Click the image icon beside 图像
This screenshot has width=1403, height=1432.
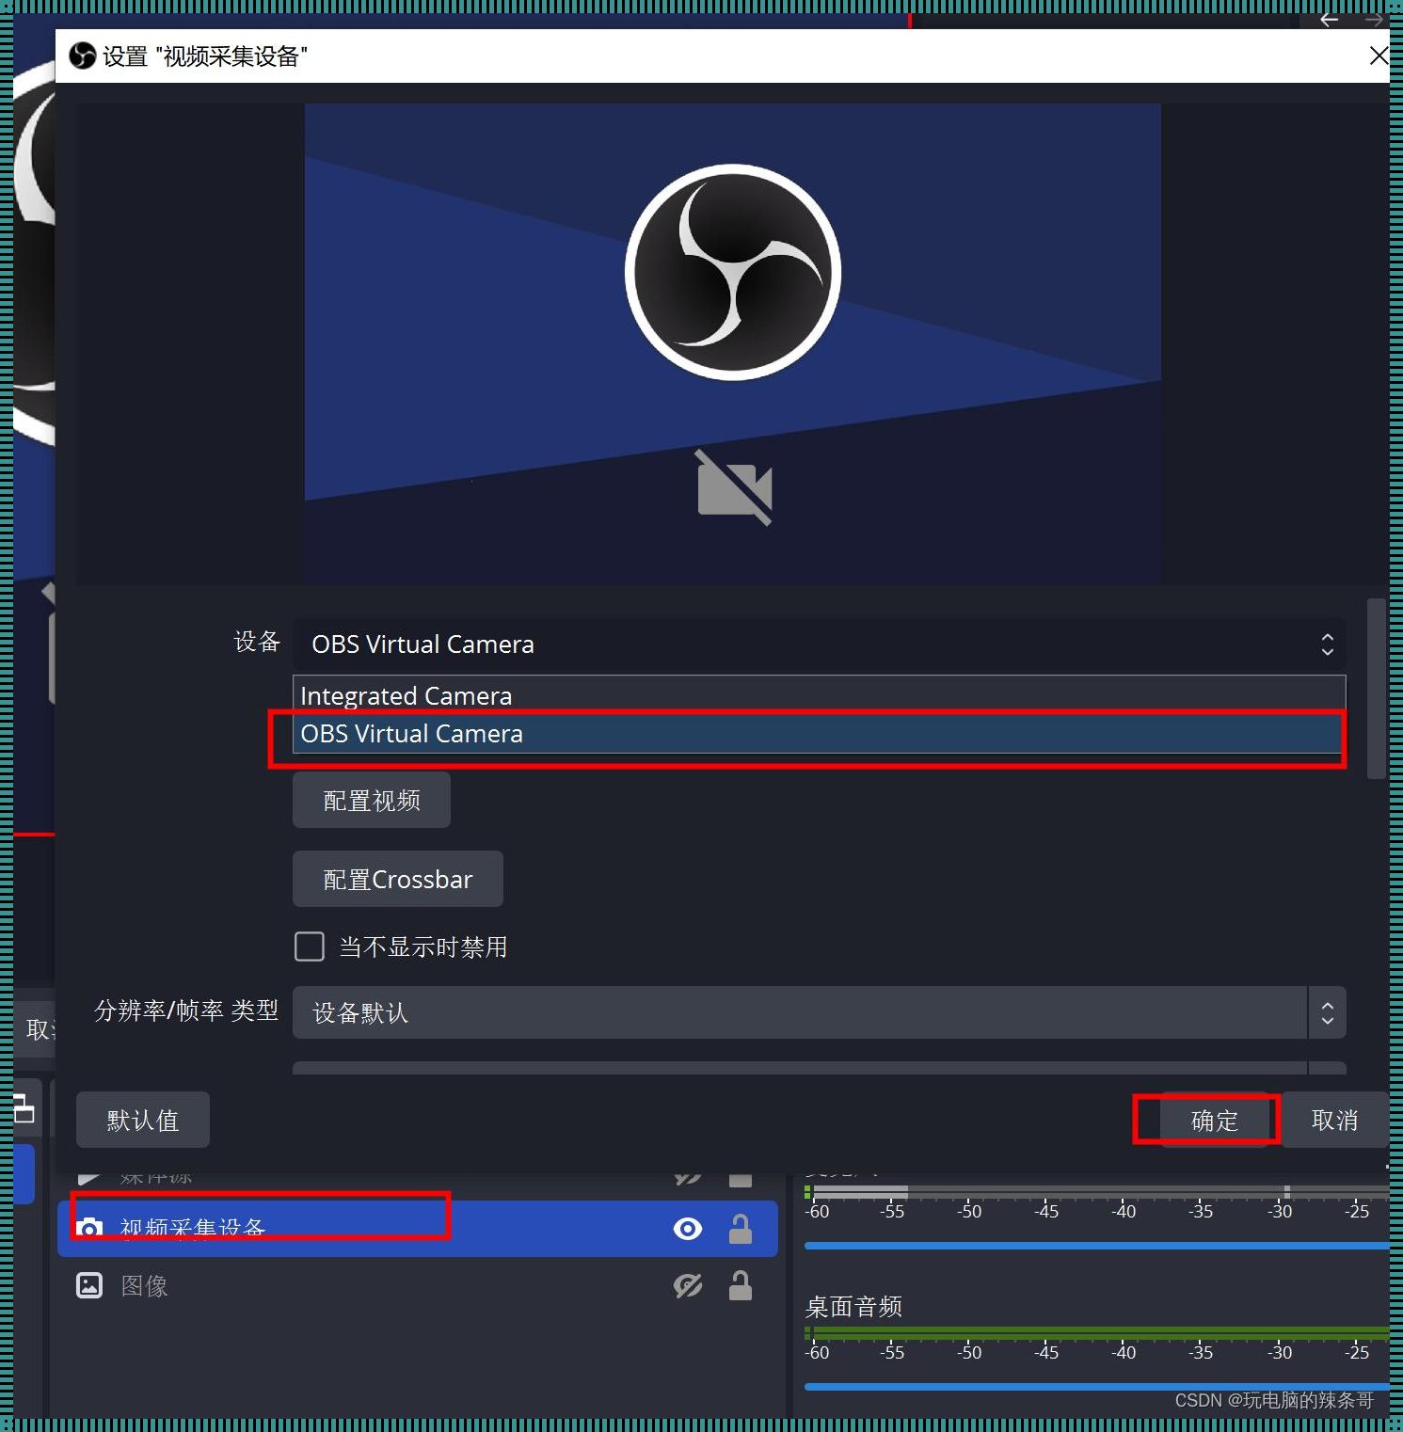[x=89, y=1285]
